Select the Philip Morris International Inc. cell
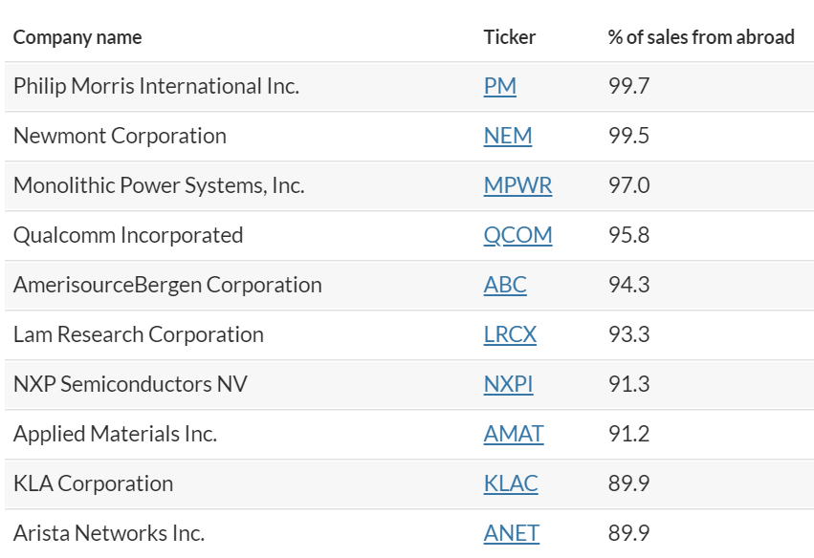This screenshot has height=558, width=814. tap(156, 86)
